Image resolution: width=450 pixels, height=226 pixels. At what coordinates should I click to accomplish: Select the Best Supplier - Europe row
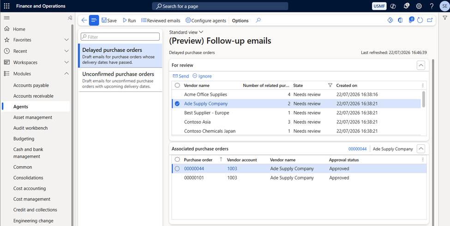coord(296,113)
